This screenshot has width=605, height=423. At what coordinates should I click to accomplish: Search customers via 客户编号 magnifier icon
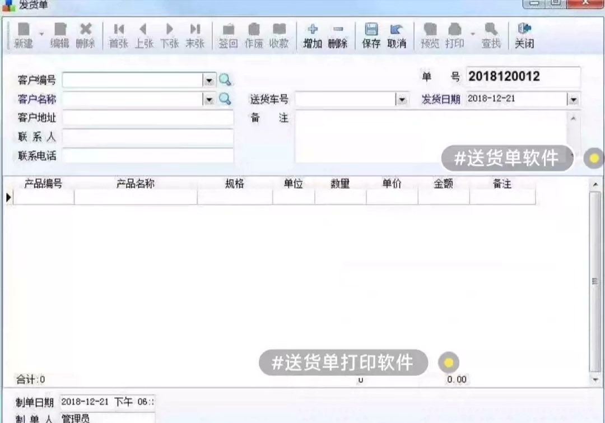pos(225,80)
